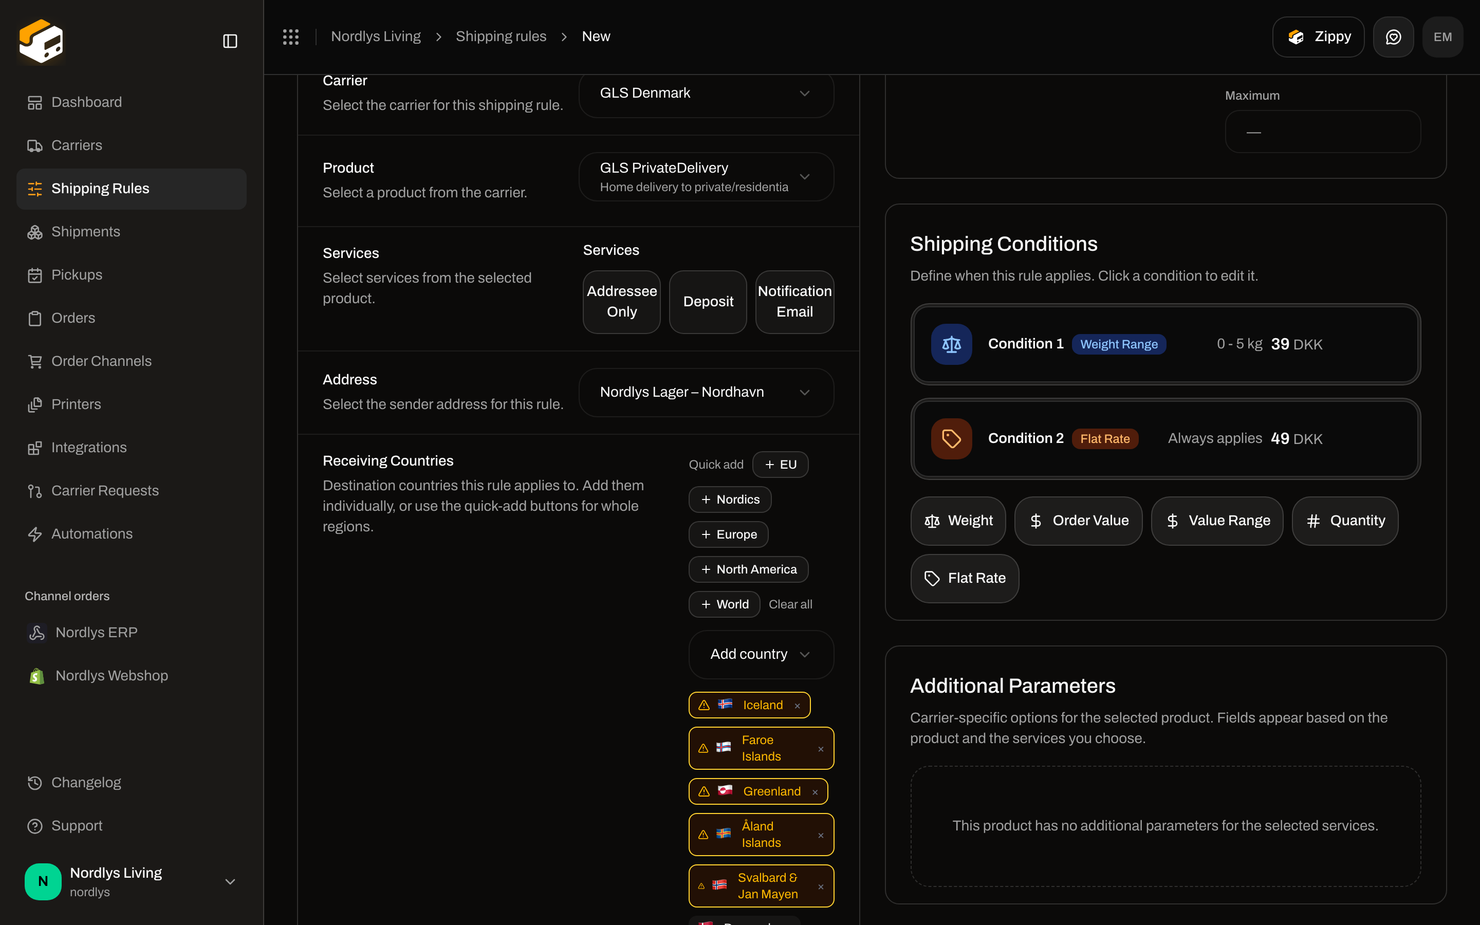Image resolution: width=1480 pixels, height=925 pixels.
Task: Open Nordlys Webshop channel orders
Action: (132, 676)
